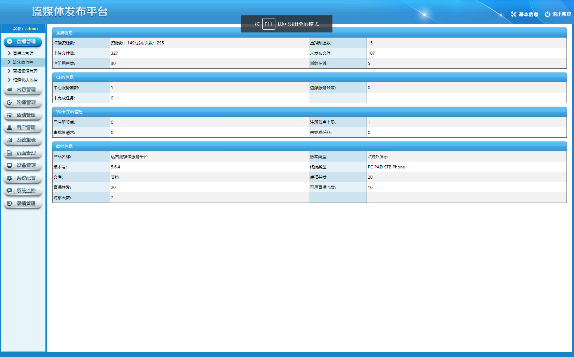This screenshot has width=574, height=357.
Task: Click the version number 5.6.4
Action: click(115, 167)
